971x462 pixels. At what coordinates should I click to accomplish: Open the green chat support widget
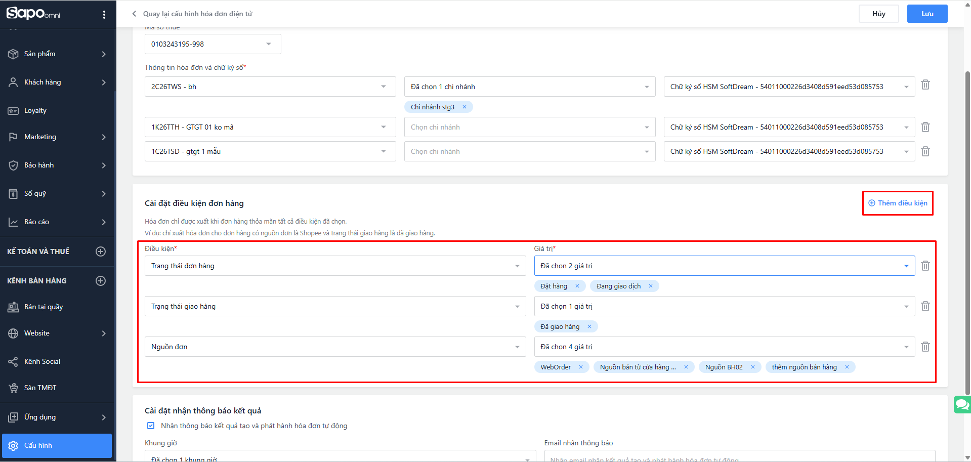pos(961,404)
